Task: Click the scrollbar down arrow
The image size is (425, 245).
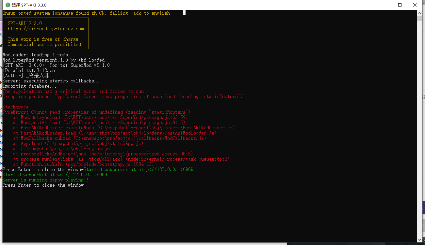Action: point(420,240)
